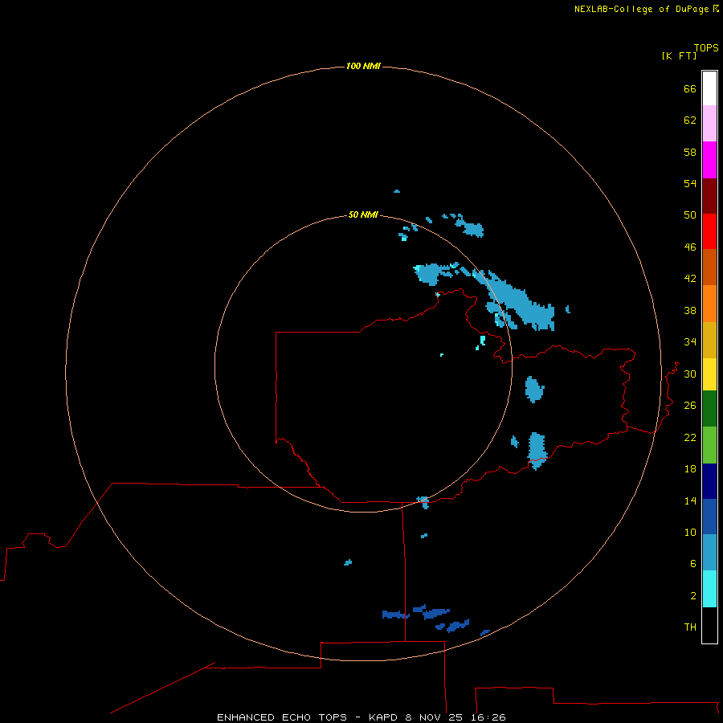The height and width of the screenshot is (723, 723).
Task: Click the cyan 10 kft legend swatch
Action: point(709,589)
